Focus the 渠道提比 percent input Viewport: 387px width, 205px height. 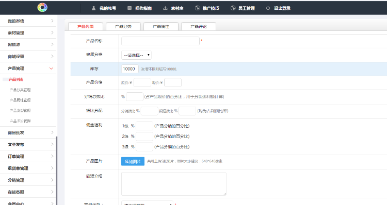(x=187, y=111)
